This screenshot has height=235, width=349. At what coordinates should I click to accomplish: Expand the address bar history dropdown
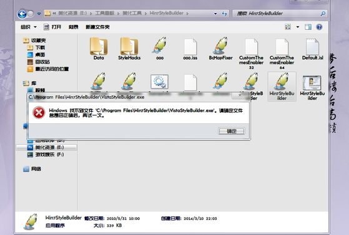pos(215,14)
